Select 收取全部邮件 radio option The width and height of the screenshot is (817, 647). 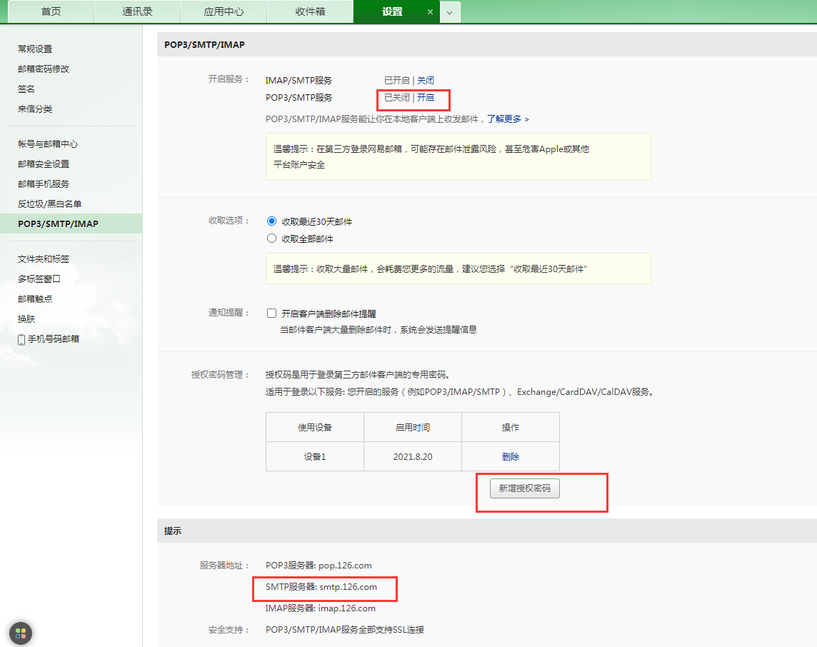pyautogui.click(x=271, y=239)
